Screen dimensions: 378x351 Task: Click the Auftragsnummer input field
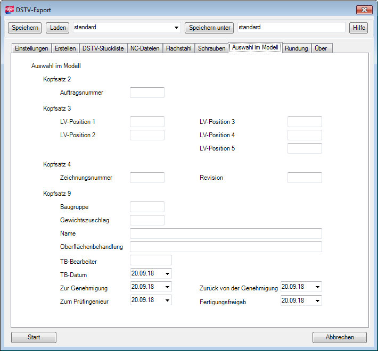point(147,93)
